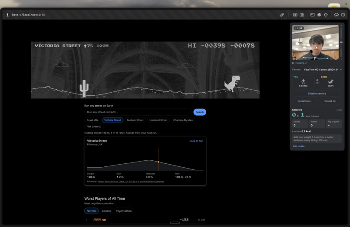Click the crosshair inspect icon in the toolbar
350x227 pixels.
(x=326, y=15)
